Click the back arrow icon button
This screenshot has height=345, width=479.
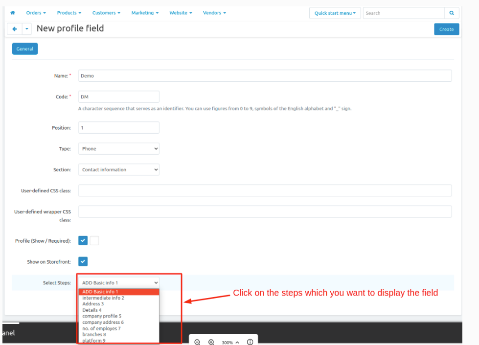click(x=15, y=29)
